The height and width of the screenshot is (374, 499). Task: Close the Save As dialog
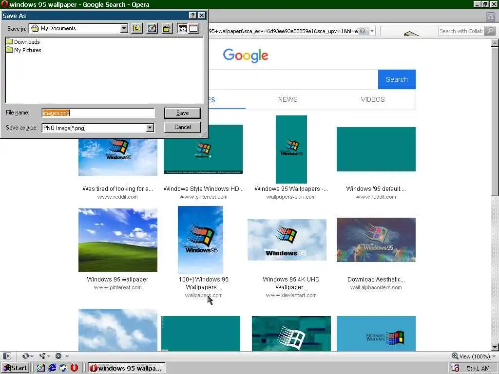tap(201, 15)
